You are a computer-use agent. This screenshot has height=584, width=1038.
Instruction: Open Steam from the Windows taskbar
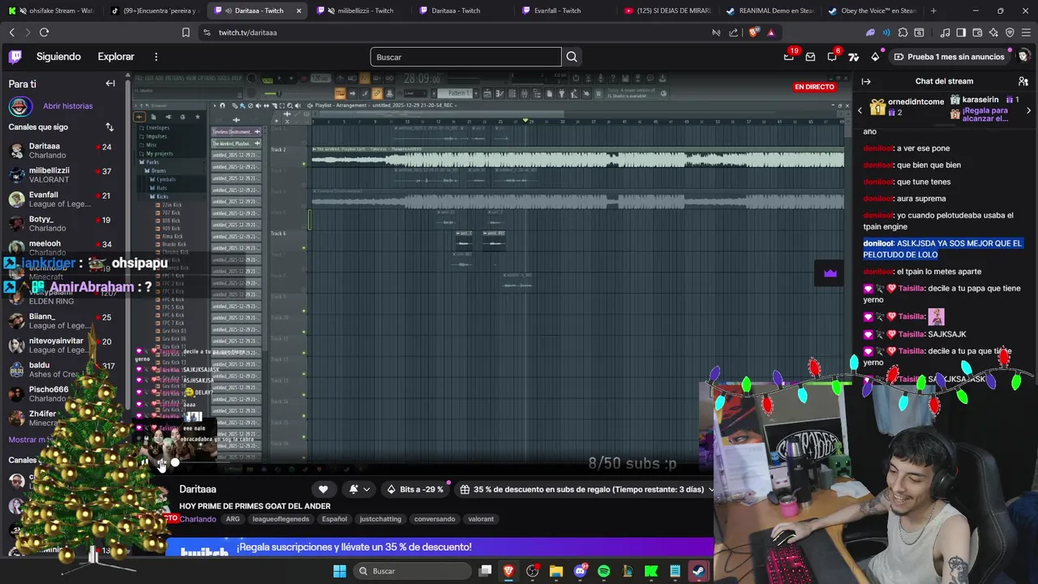697,571
